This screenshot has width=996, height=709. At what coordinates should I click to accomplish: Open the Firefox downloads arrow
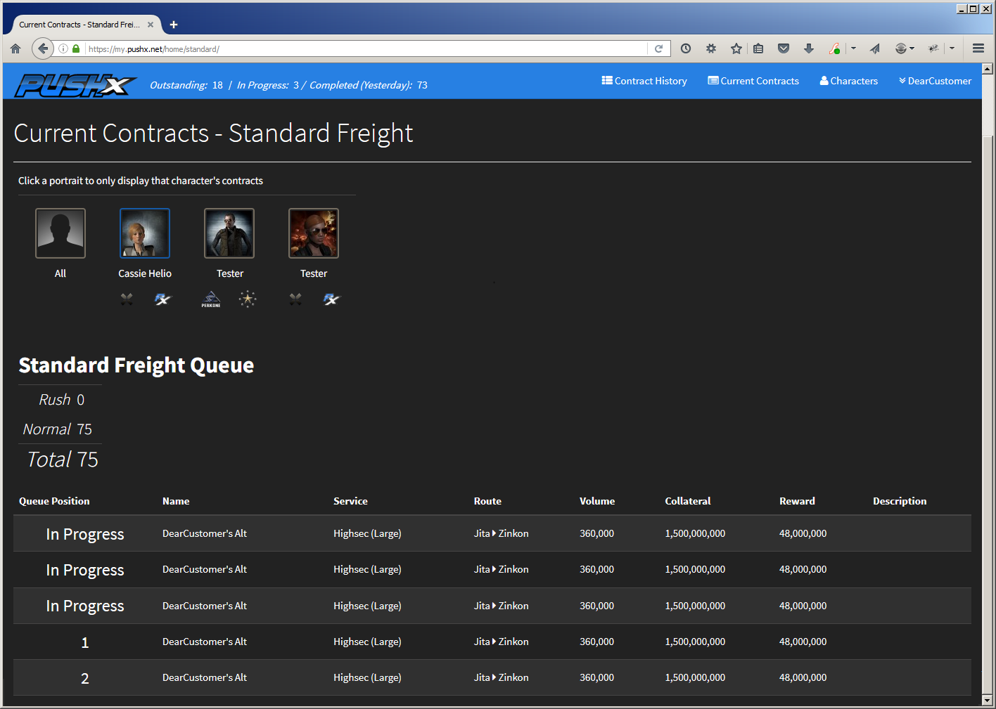pos(809,48)
